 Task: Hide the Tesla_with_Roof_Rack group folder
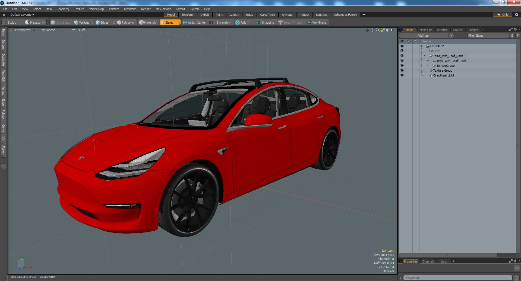(x=402, y=56)
